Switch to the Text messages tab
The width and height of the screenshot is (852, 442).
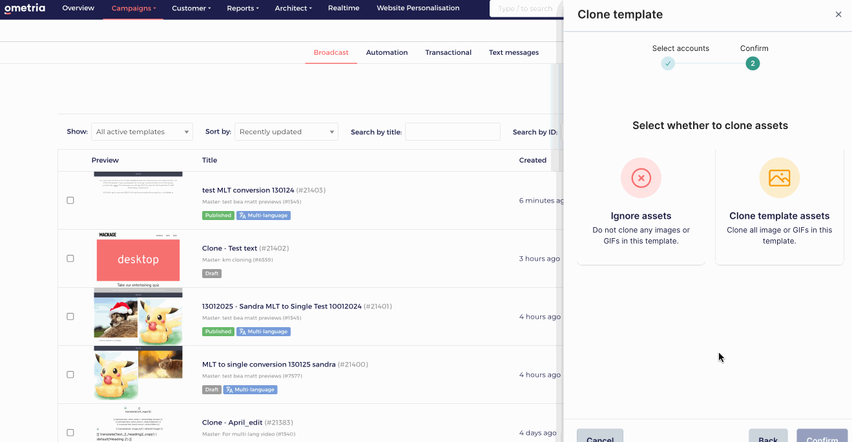pyautogui.click(x=514, y=53)
